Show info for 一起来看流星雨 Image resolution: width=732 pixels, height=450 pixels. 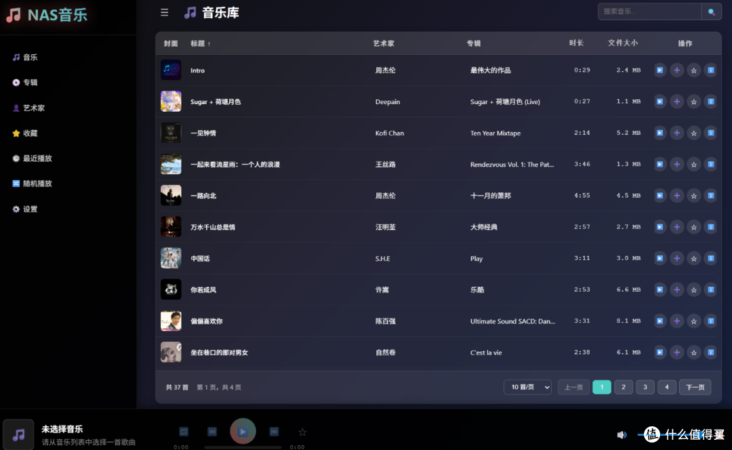point(710,164)
